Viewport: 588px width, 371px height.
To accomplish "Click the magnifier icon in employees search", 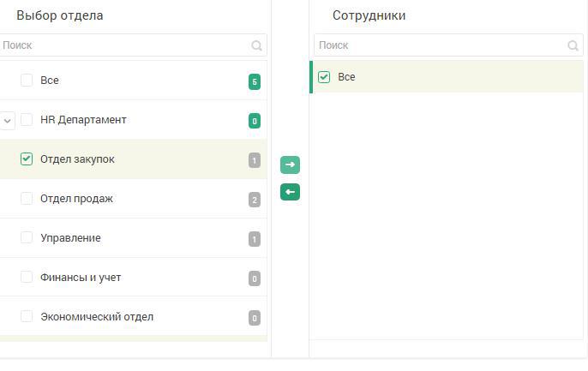I will pyautogui.click(x=573, y=45).
